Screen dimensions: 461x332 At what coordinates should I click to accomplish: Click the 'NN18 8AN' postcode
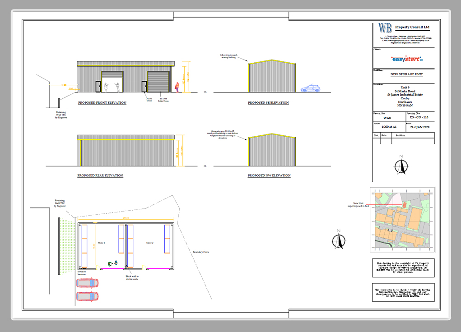pos(405,105)
